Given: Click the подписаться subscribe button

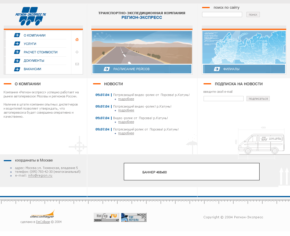Looking at the screenshot, I should (258, 99).
